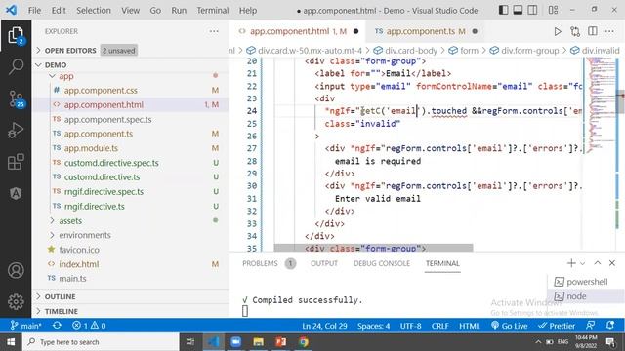Open notifications bell in status bar
The image size is (625, 351).
pos(609,326)
